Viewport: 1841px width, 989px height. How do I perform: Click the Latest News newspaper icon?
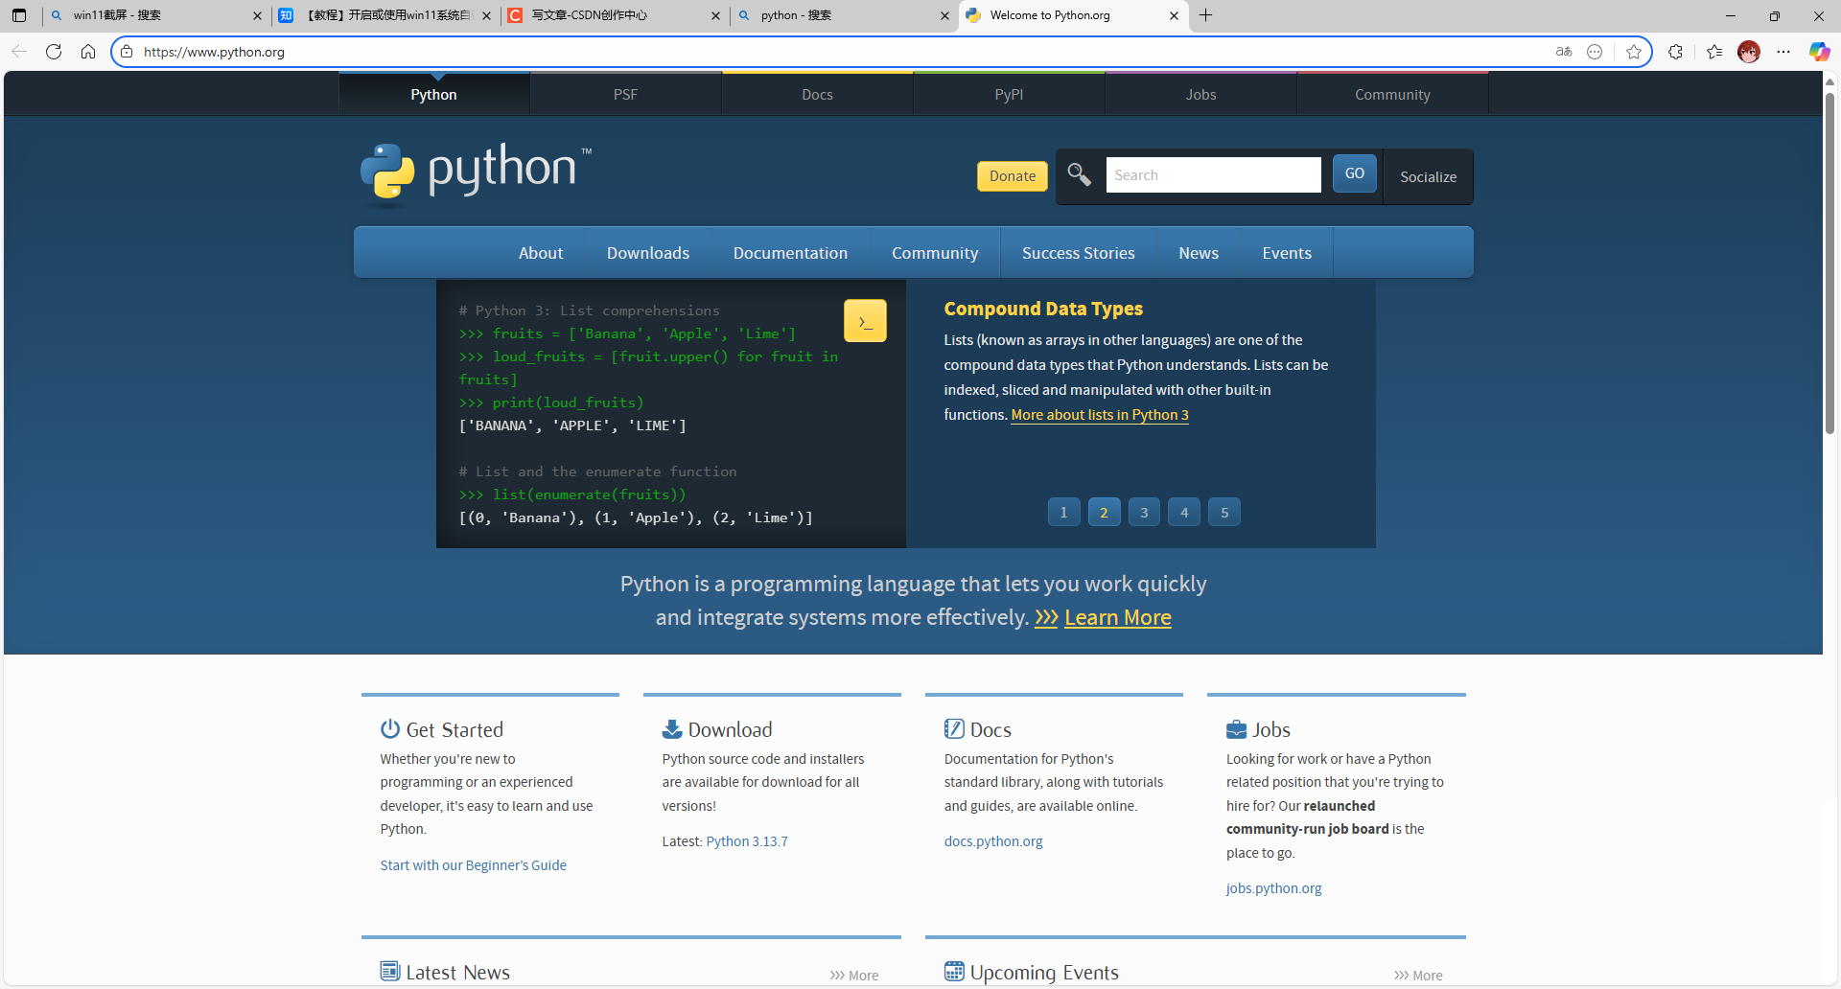click(390, 971)
